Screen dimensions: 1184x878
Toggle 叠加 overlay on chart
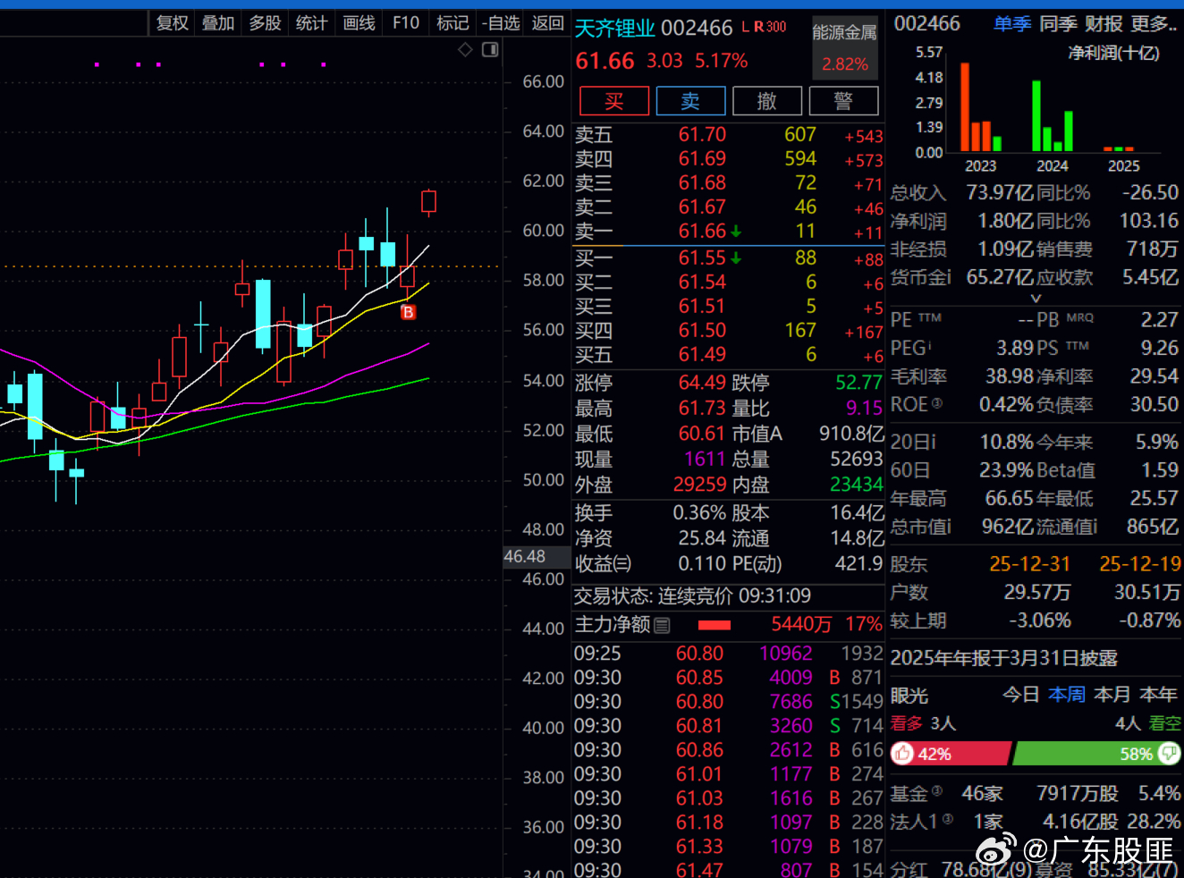[x=218, y=23]
